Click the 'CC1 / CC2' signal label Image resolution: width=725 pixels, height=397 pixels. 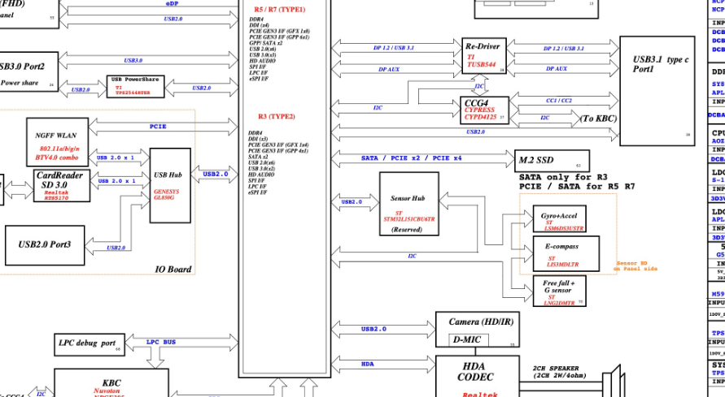[x=559, y=101]
